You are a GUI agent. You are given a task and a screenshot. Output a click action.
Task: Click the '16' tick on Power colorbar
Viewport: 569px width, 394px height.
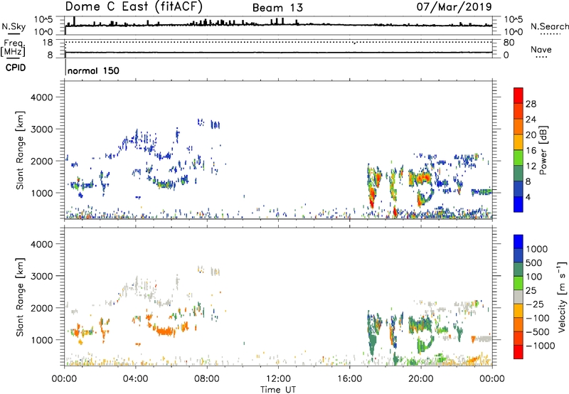(x=531, y=151)
